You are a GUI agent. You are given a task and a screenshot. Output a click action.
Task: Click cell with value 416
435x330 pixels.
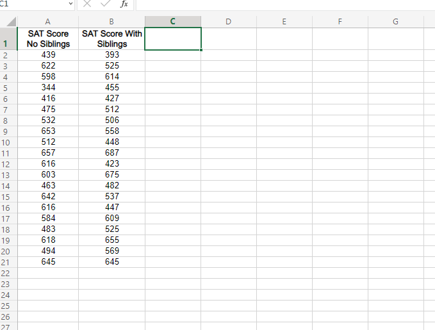48,99
